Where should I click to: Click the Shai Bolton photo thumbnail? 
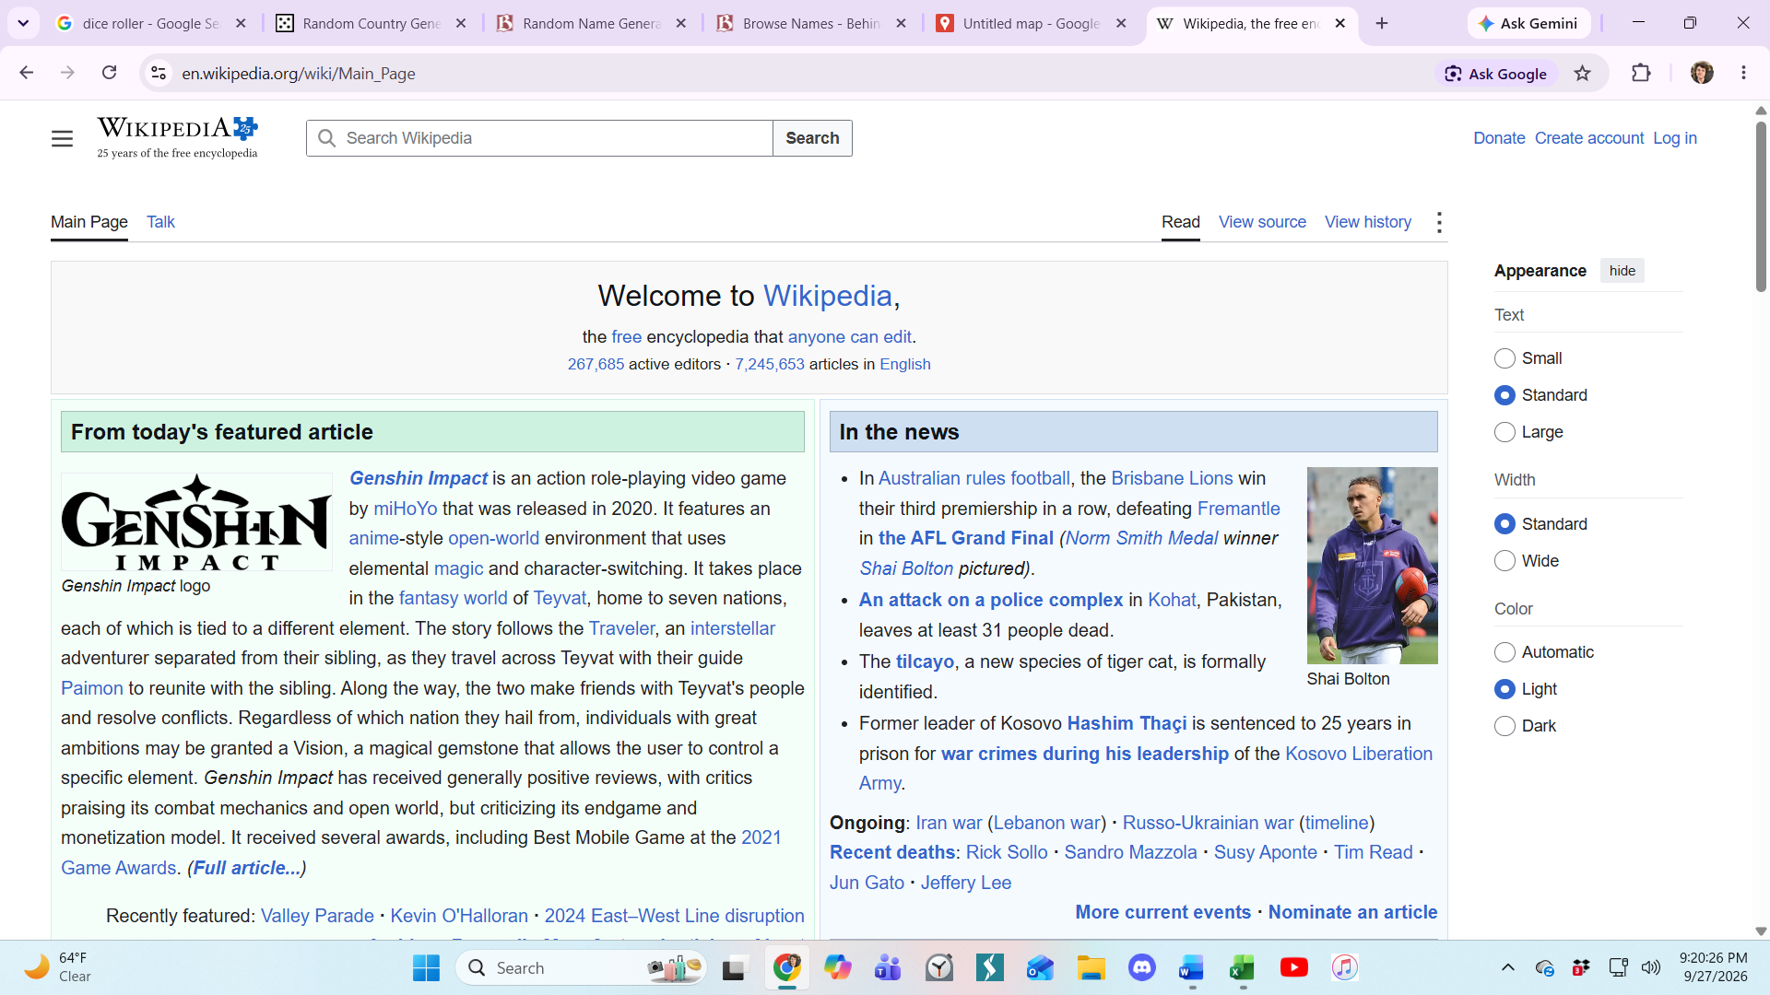pyautogui.click(x=1372, y=566)
